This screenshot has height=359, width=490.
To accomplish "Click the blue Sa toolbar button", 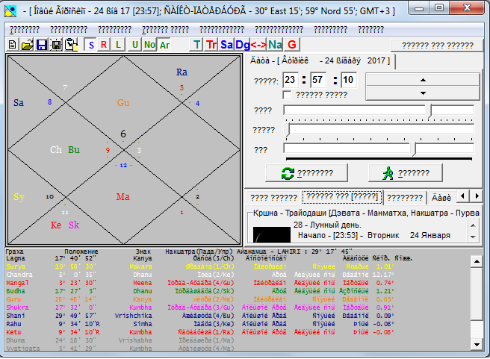I will coord(226,45).
